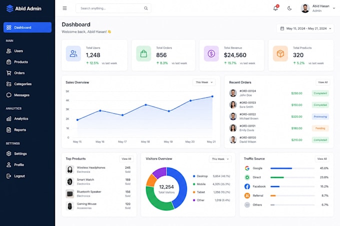Click the Google traffic progress bar
This screenshot has height=226, width=340.
[x=292, y=168]
